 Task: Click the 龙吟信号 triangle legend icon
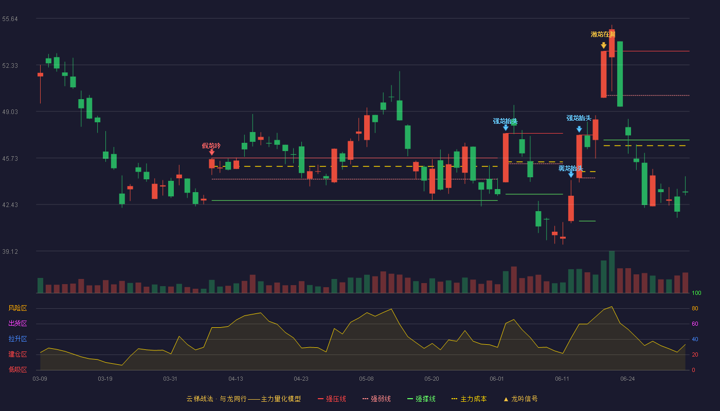point(506,399)
